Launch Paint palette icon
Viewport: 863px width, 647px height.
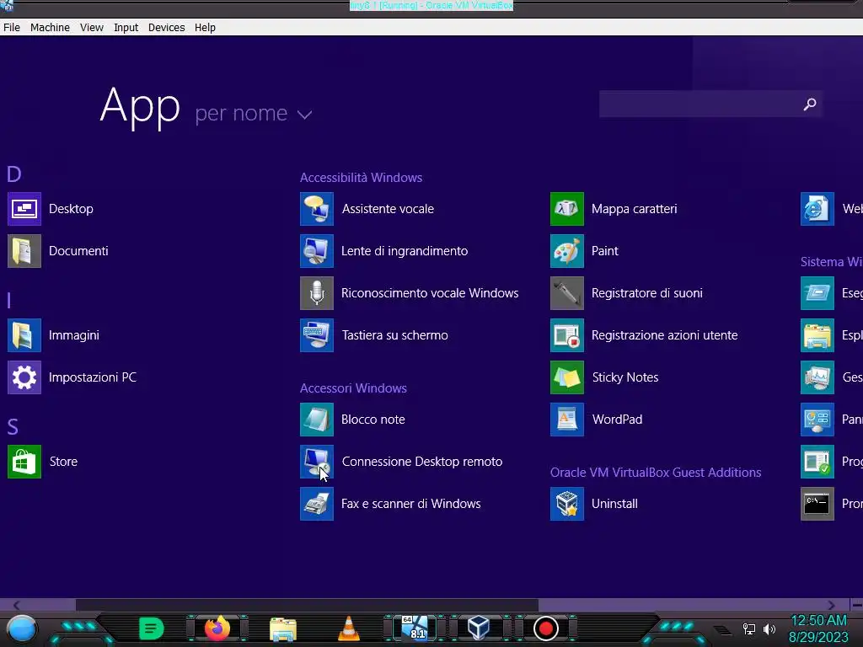[567, 251]
